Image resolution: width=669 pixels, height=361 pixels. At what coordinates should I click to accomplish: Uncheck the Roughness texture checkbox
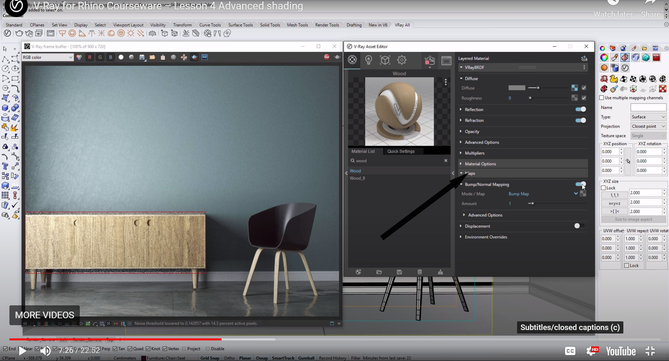584,98
